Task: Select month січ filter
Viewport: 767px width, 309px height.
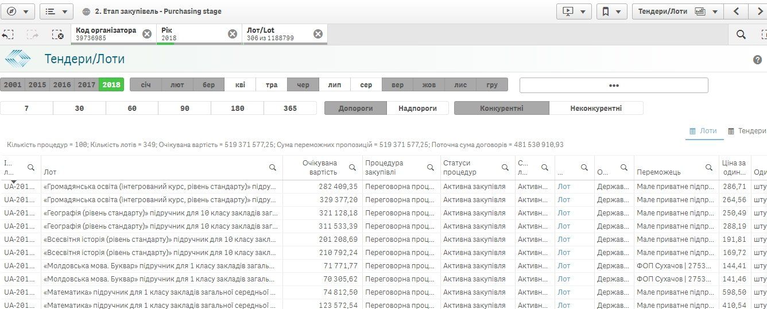Action: 146,84
